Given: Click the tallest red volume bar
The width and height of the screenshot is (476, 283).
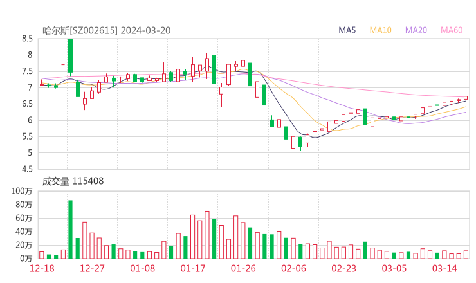Looking at the screenshot, I should tap(206, 235).
